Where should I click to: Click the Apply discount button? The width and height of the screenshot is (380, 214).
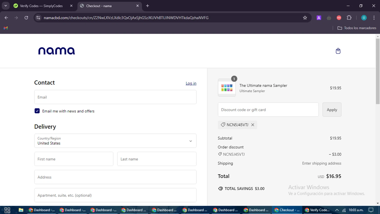pos(332,110)
